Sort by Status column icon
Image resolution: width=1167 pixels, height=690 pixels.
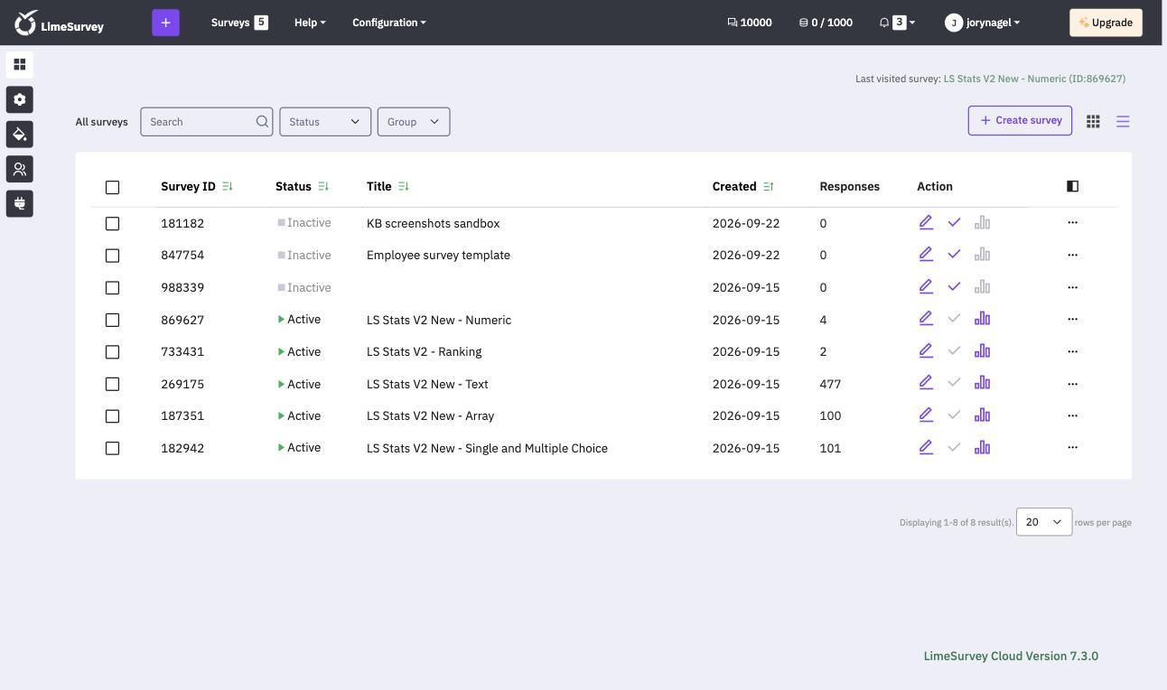click(323, 186)
